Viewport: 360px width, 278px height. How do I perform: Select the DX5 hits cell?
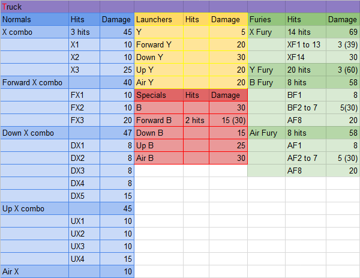click(84, 196)
